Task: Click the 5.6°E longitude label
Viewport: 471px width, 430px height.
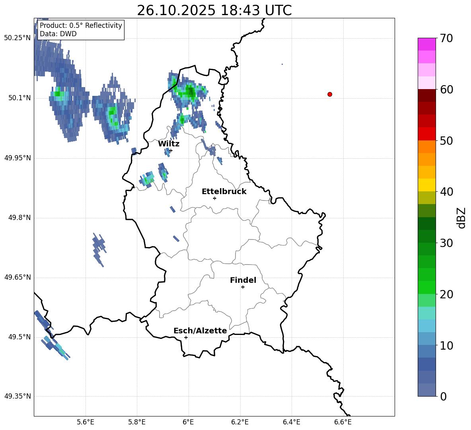Action: pos(86,422)
